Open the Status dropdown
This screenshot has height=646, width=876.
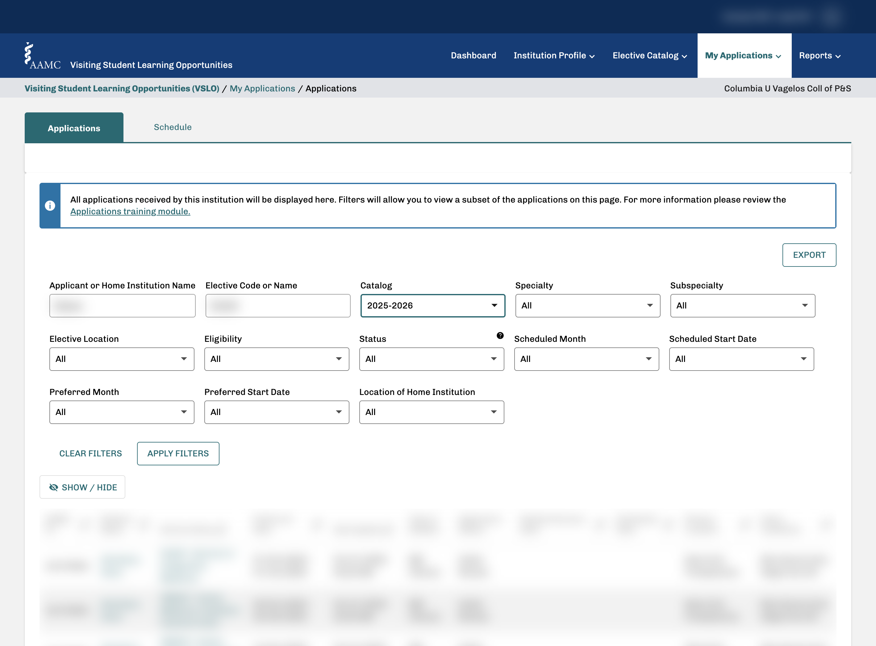pos(432,359)
